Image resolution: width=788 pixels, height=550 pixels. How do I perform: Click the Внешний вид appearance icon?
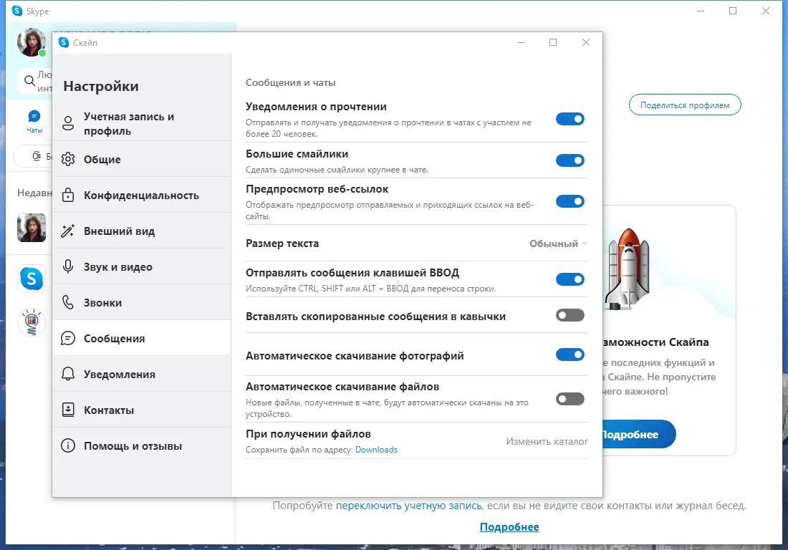click(x=68, y=231)
